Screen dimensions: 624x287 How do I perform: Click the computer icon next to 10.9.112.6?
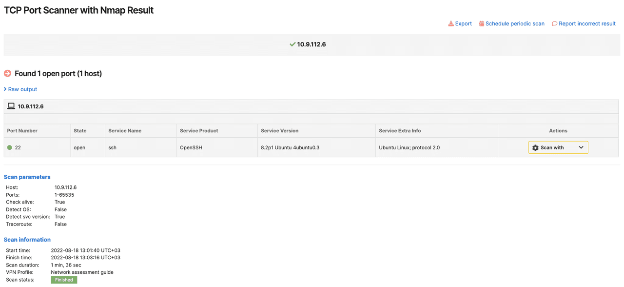10,106
